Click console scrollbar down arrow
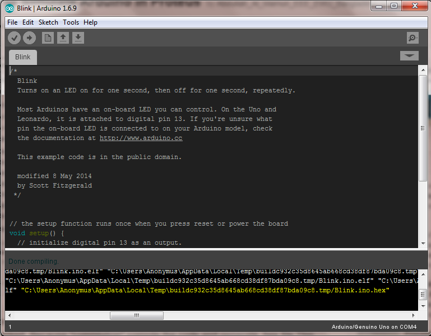 tap(423, 306)
